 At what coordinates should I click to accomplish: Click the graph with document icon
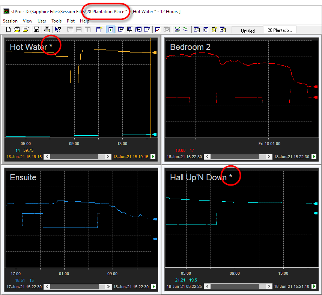point(197,30)
